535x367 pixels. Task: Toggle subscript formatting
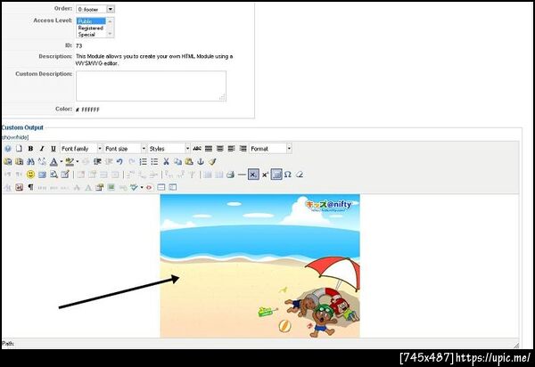tap(253, 175)
